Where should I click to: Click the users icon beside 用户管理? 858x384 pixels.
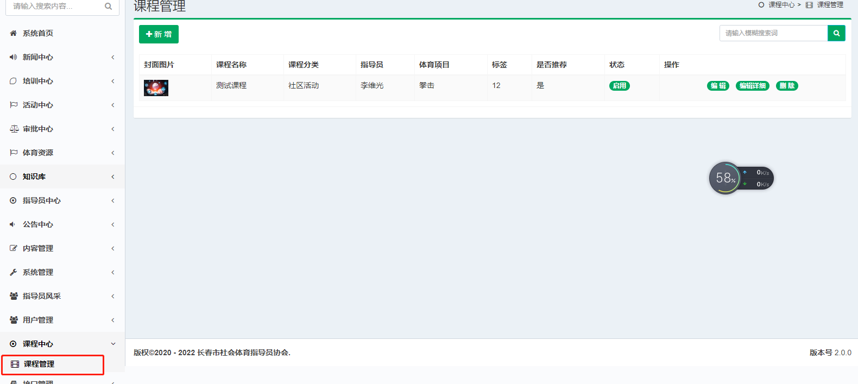click(14, 320)
